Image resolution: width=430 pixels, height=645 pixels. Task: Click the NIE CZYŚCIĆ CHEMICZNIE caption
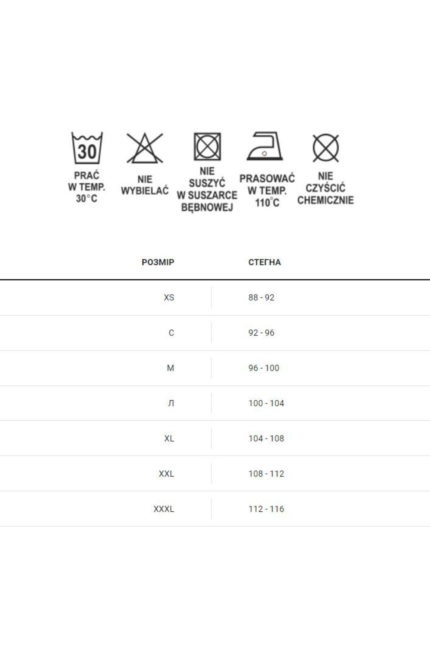point(326,188)
